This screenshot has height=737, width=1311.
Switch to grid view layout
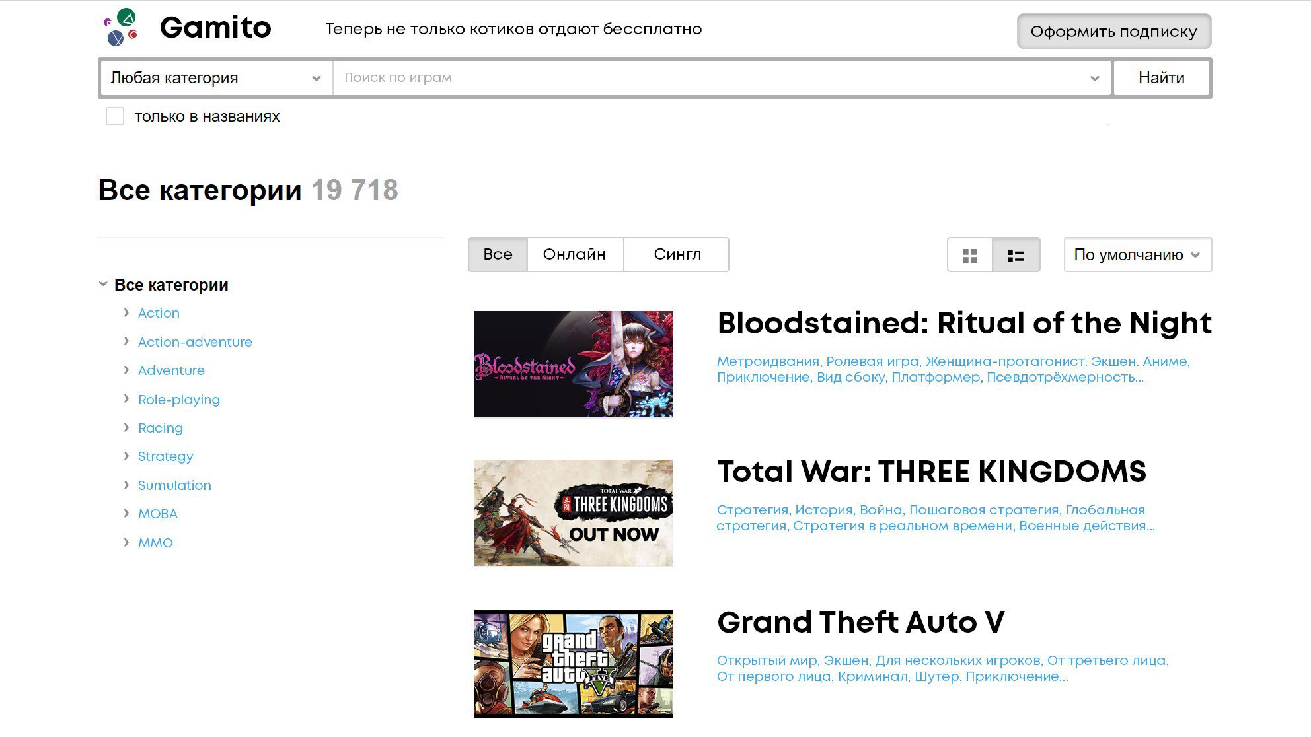(x=969, y=256)
